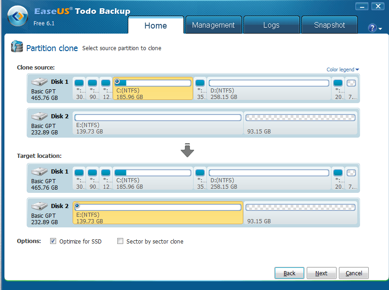
Task: Choose target partition labeled 30 on Disk 1
Action: (x=80, y=179)
